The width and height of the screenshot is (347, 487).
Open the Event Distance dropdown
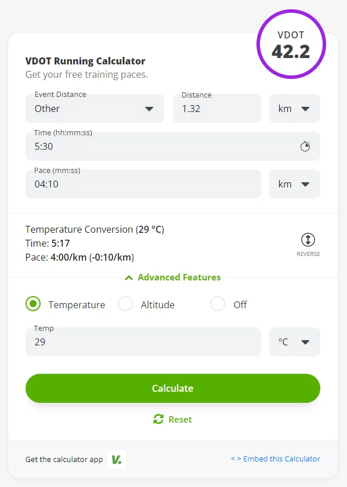[95, 109]
